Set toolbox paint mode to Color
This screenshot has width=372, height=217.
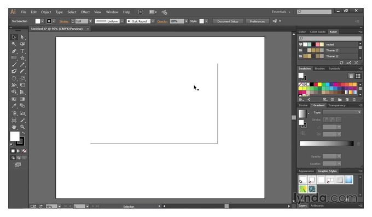pos(13,151)
